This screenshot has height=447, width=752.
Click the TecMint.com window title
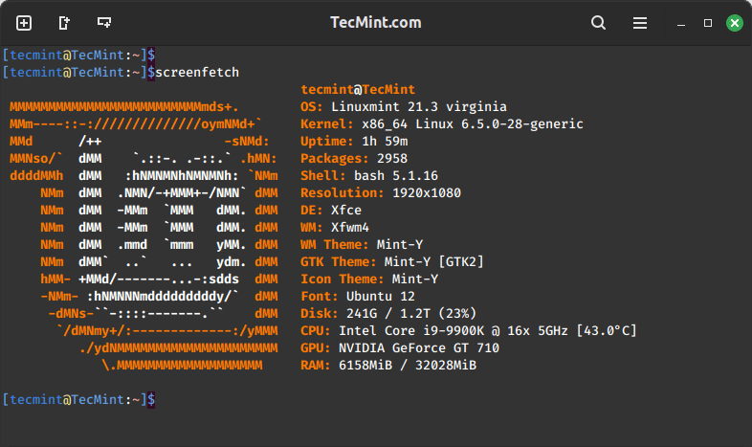[x=375, y=22]
